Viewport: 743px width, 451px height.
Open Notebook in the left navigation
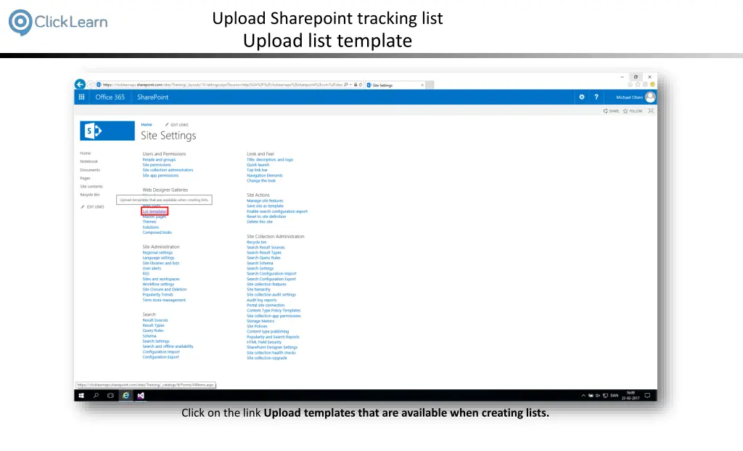[89, 161]
